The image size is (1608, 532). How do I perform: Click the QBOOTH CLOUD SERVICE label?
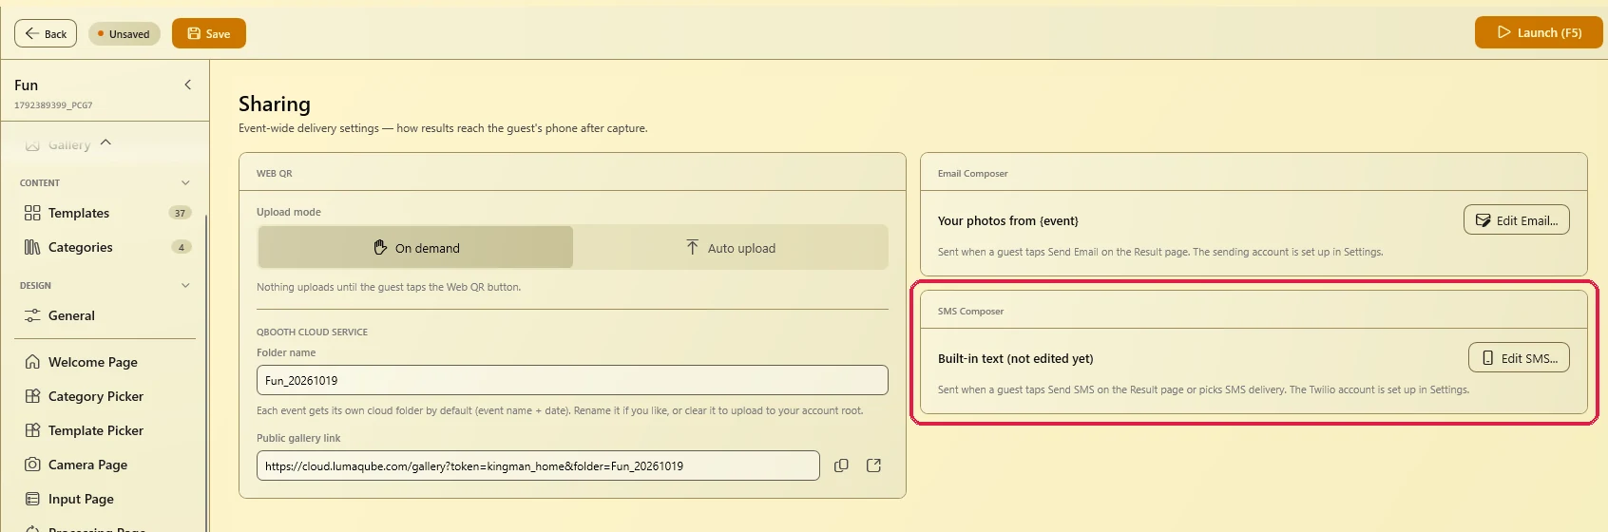tap(312, 332)
